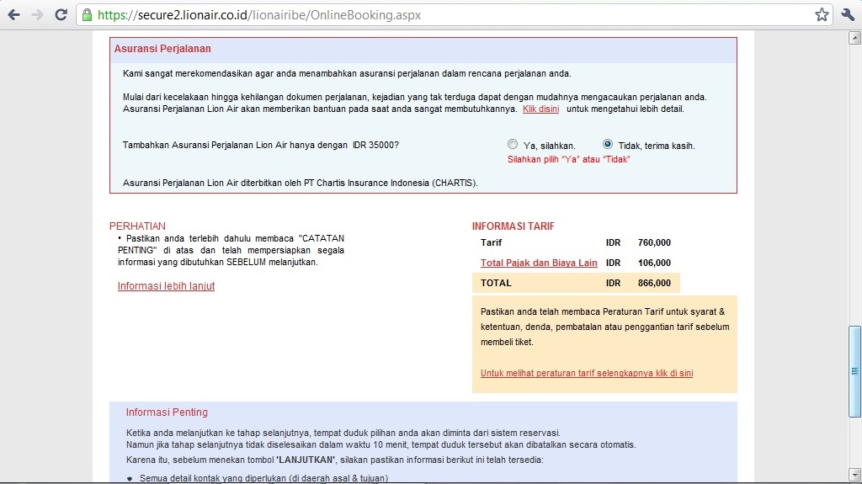Click the TOTAL fare amount row
This screenshot has height=484, width=862.
tap(576, 283)
